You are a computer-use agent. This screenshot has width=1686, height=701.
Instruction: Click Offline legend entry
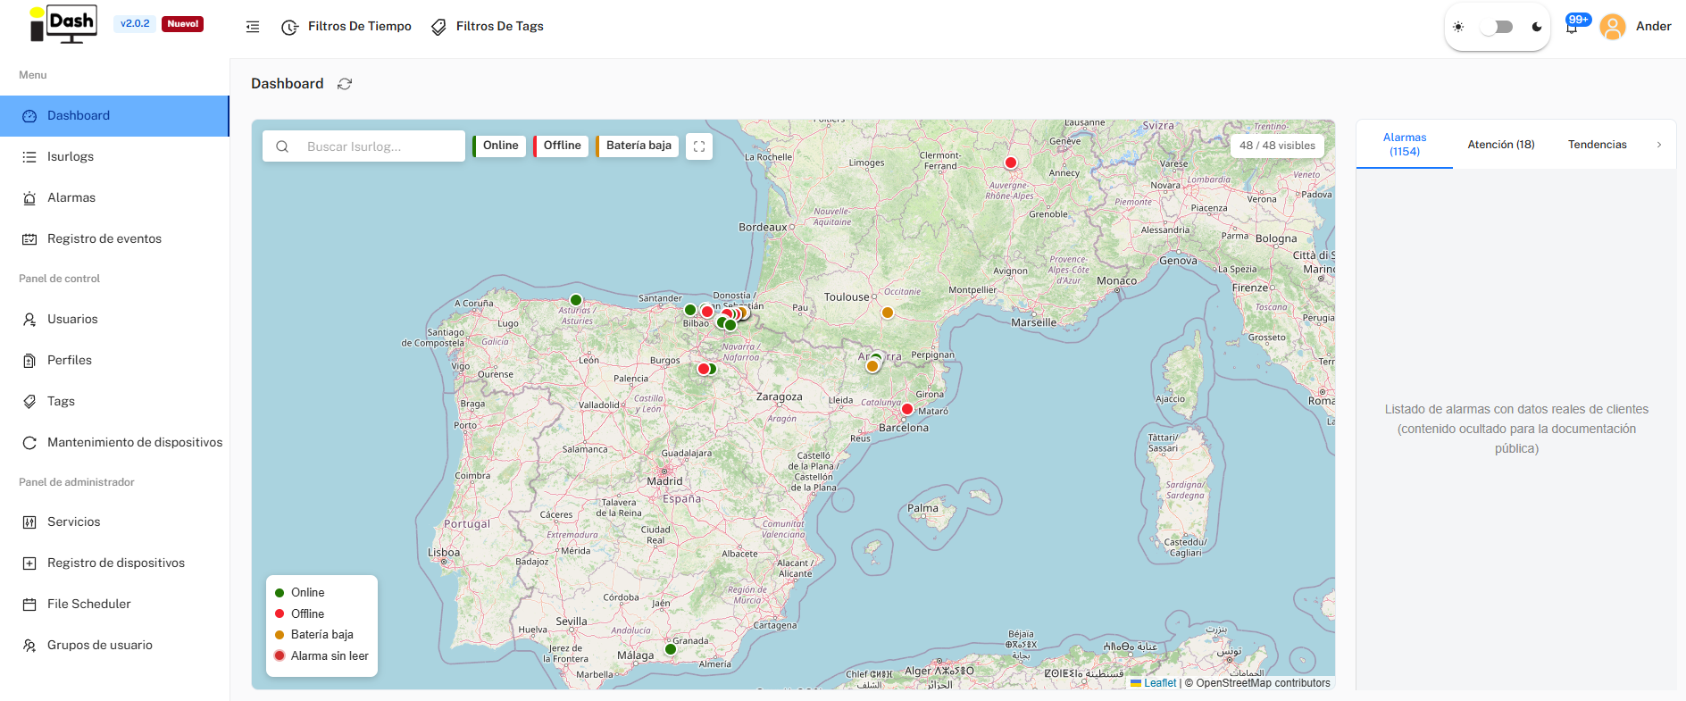299,614
